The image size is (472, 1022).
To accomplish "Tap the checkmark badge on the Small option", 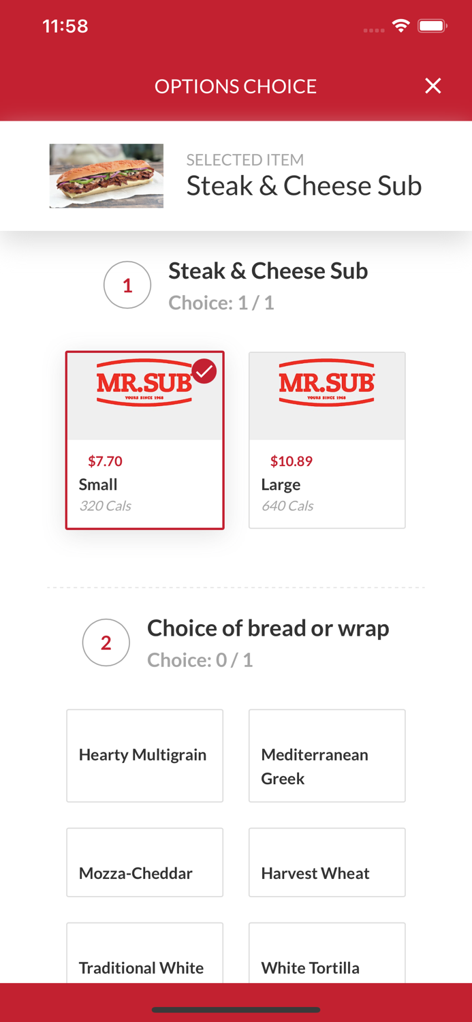I will [204, 371].
